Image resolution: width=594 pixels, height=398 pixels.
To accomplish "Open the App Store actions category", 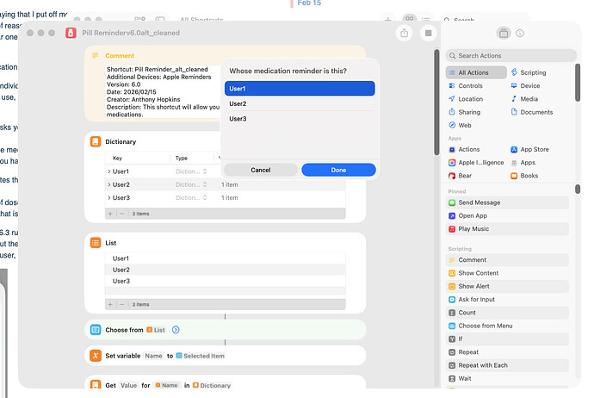I will [515, 150].
